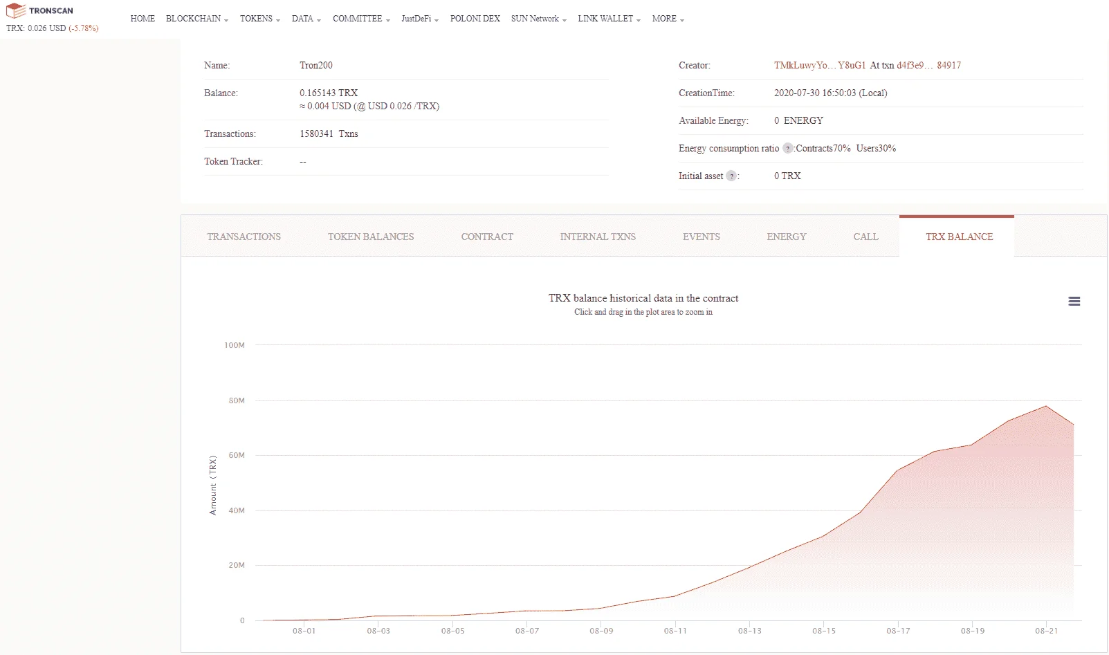Expand the TOKENS dropdown menu
The width and height of the screenshot is (1109, 655).
(260, 19)
